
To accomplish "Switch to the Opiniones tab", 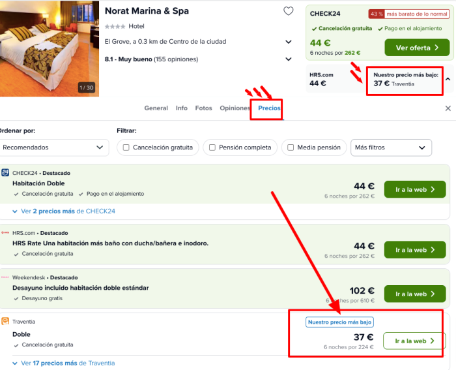I will coord(235,108).
